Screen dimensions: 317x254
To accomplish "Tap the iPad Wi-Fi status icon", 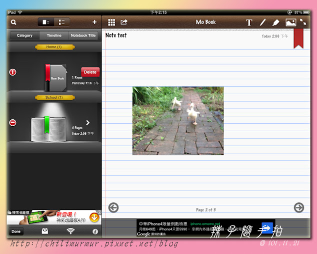I will [20, 13].
